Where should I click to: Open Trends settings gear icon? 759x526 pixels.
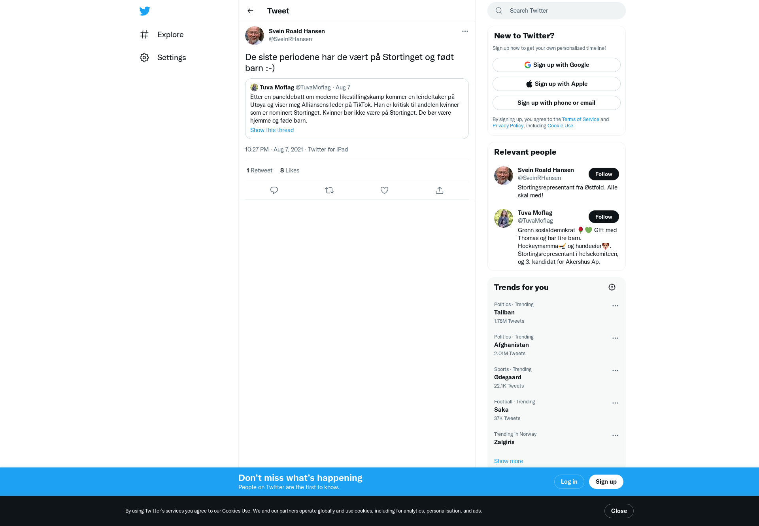[x=612, y=287]
